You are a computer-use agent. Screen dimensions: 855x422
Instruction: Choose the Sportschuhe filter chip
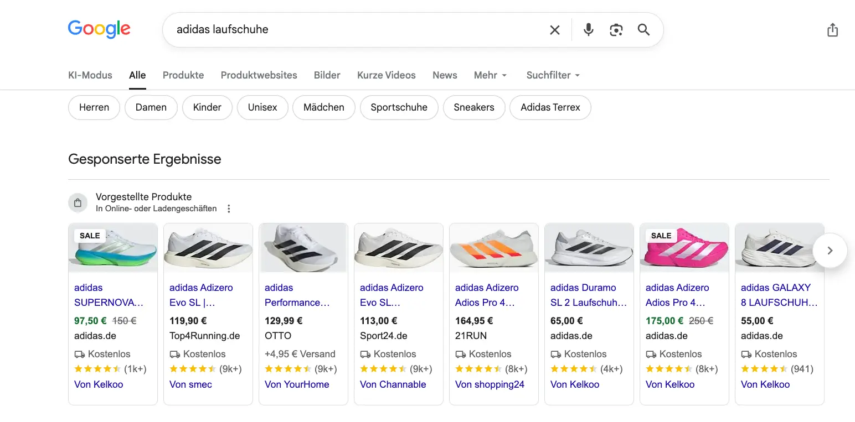[x=399, y=107]
